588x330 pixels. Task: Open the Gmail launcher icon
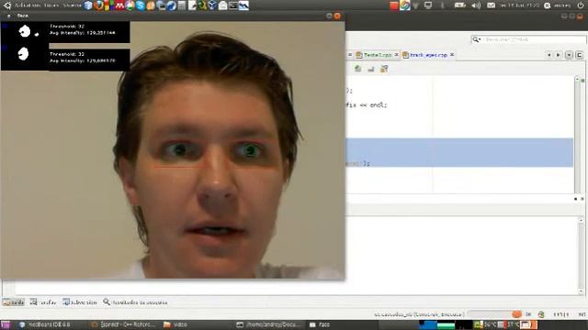(x=119, y=5)
